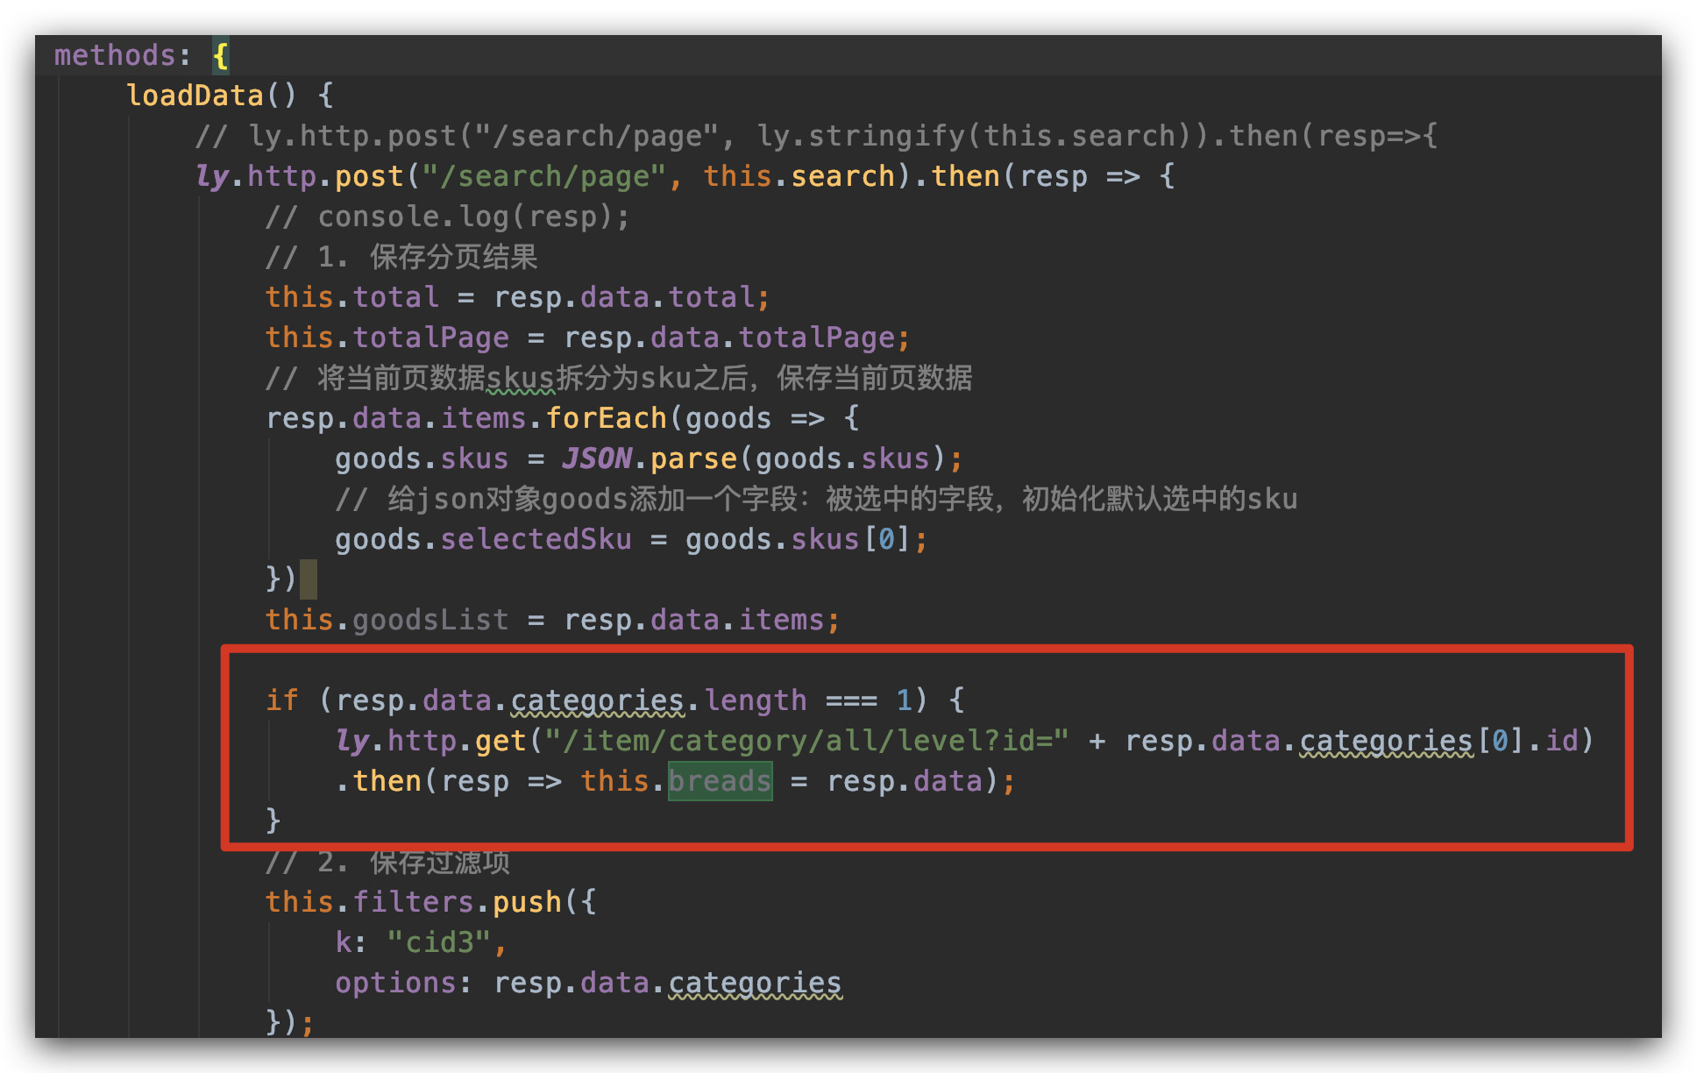Click the 'length' property in if condition
Image resolution: width=1697 pixels, height=1073 pixels.
tap(755, 700)
